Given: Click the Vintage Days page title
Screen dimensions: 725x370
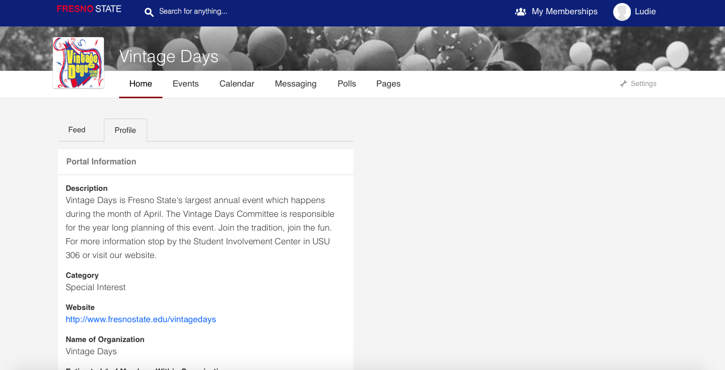Looking at the screenshot, I should click(169, 56).
